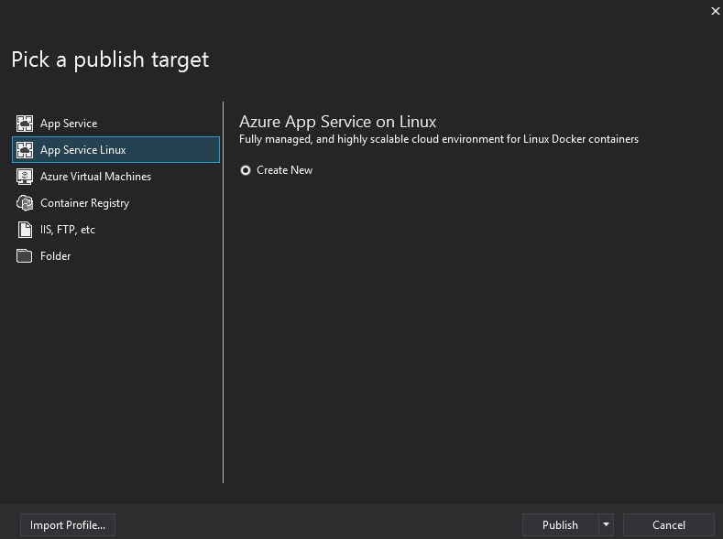
Task: Click the Folder icon
Action: (25, 256)
